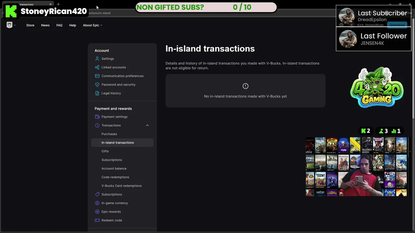The image size is (415, 233).
Task: Click the Subscriptions tag icon
Action: [x=97, y=194]
